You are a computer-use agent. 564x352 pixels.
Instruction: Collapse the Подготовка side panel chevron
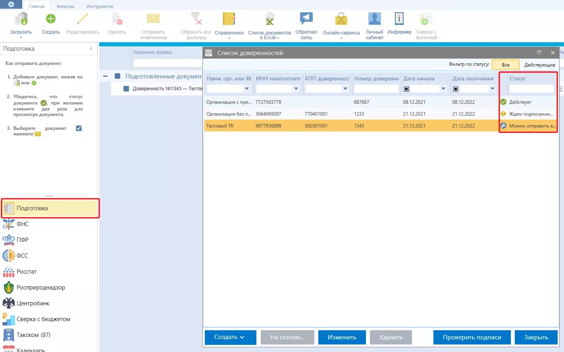(x=91, y=49)
